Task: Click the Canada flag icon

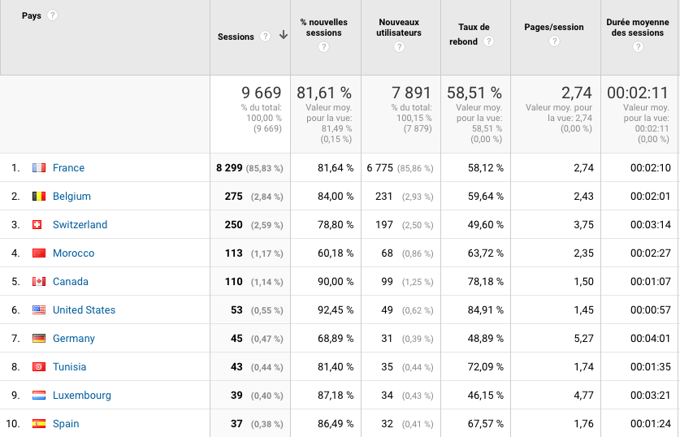Action: tap(39, 281)
